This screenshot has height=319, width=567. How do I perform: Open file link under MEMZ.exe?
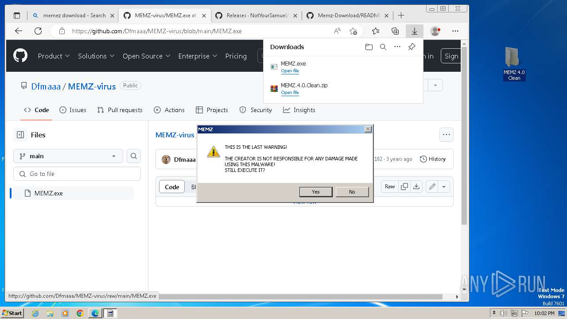pos(290,71)
